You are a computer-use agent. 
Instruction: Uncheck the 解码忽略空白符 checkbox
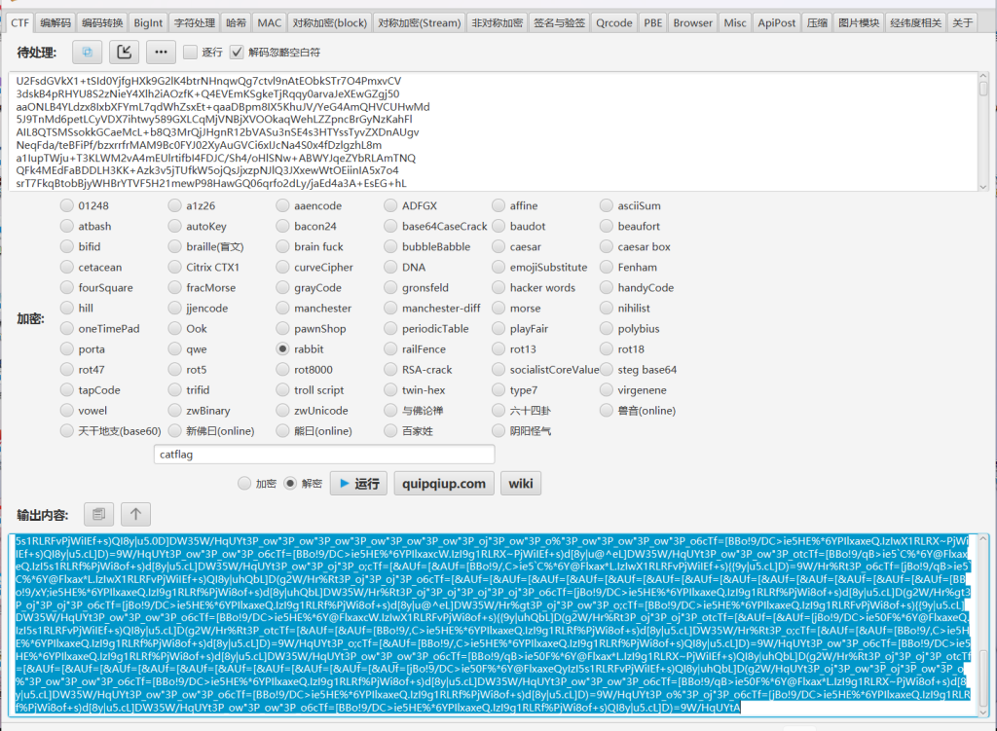click(x=237, y=52)
